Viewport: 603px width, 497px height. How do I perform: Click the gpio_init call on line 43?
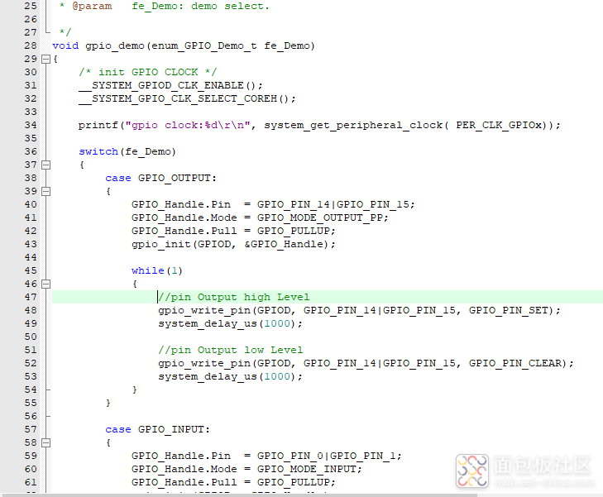160,244
